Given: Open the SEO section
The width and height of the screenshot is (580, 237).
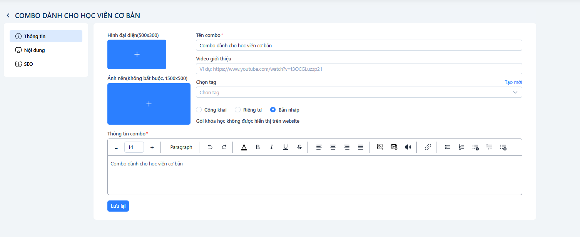Looking at the screenshot, I should point(46,64).
